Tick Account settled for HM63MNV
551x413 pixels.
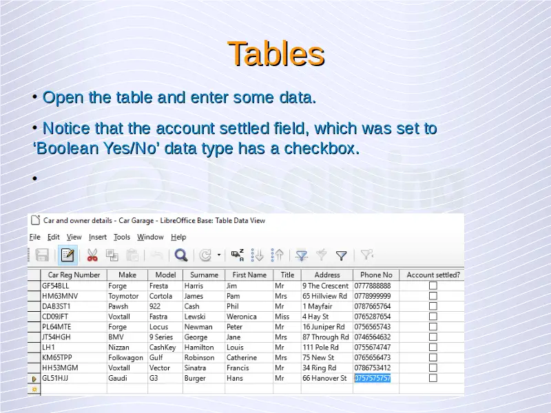point(433,296)
